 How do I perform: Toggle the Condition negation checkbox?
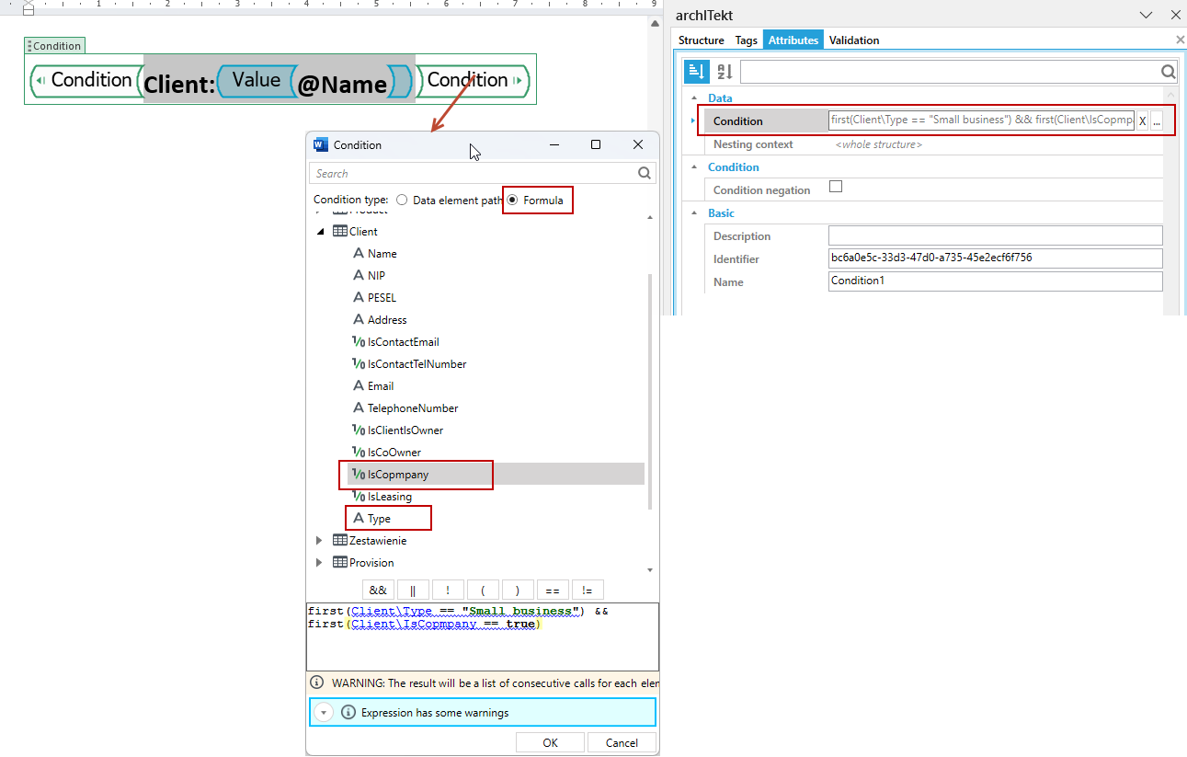coord(836,187)
